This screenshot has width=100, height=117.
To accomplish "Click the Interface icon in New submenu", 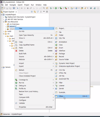I will coord(56,51).
